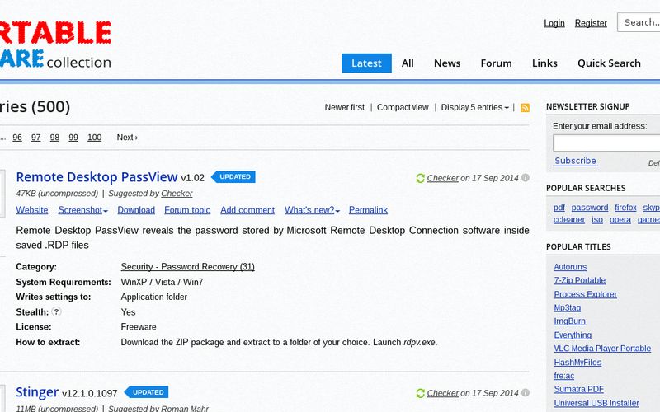Click the Download link

point(136,210)
